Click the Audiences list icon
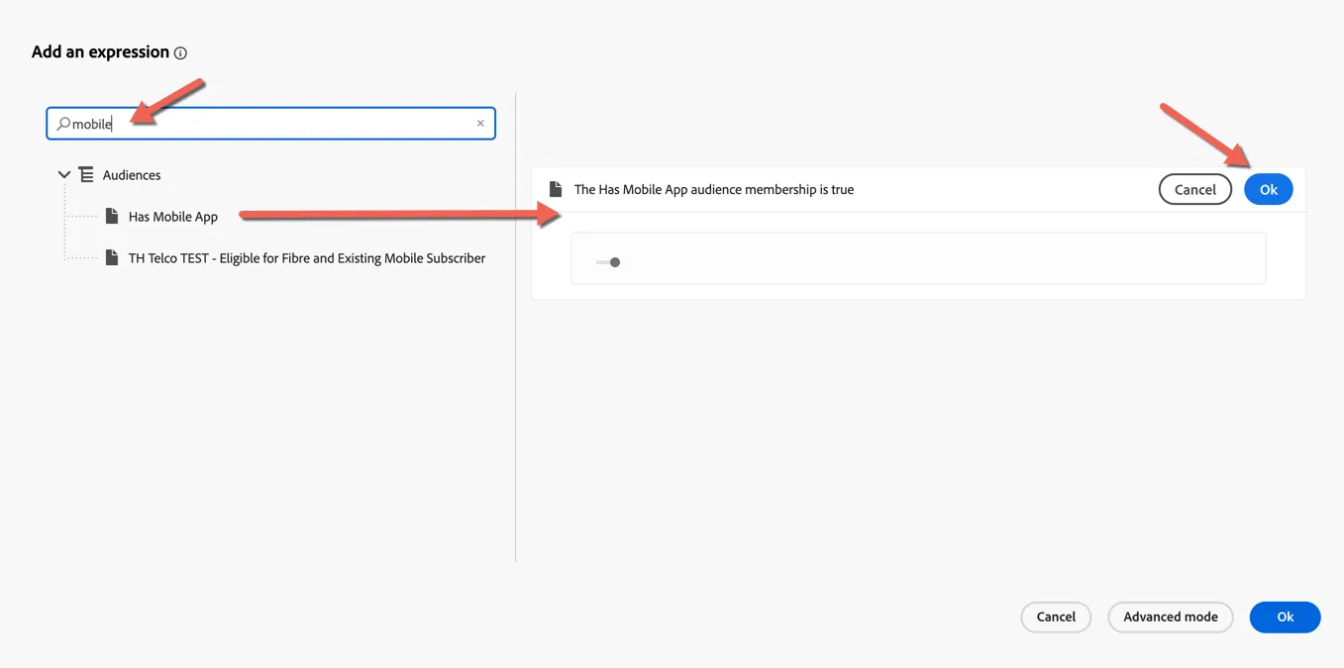 (x=86, y=175)
